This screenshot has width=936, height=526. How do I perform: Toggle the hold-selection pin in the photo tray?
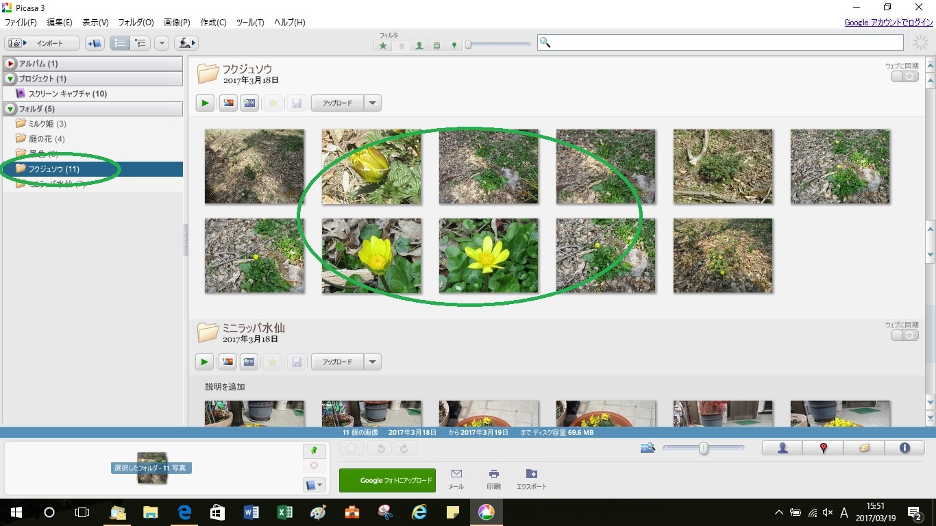(314, 450)
